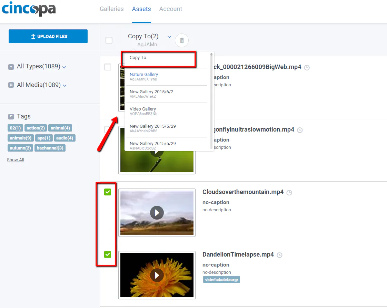Click clock icon beside Cloudsoverthemountain.mp4
Viewport: 387px width, 308px height.
(x=289, y=193)
